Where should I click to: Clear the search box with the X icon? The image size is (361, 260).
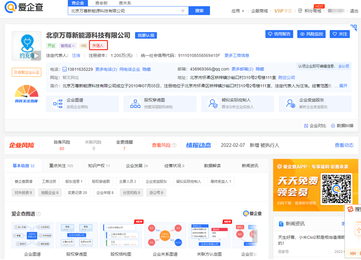click(183, 11)
